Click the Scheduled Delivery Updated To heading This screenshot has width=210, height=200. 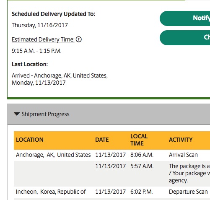(x=53, y=14)
